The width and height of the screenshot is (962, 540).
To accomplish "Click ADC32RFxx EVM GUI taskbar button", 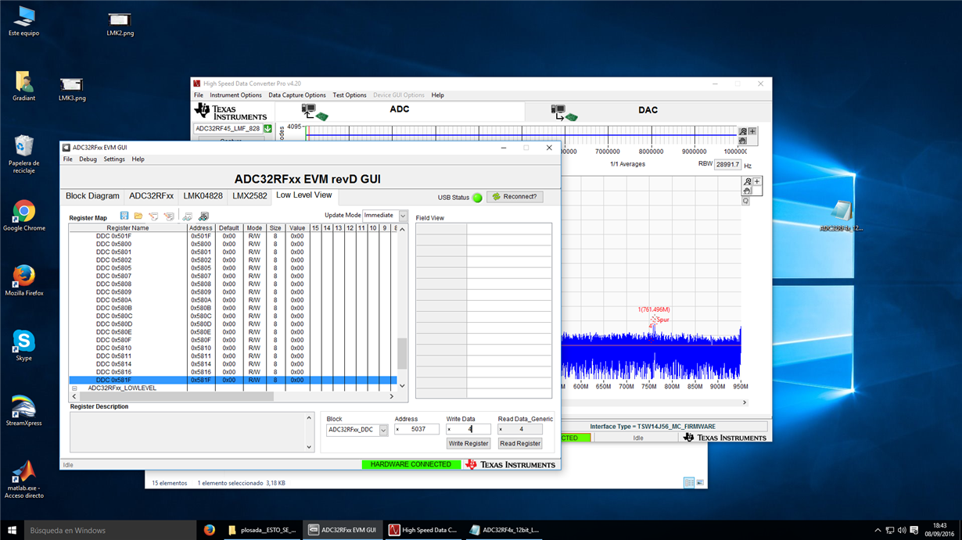I will [x=343, y=530].
